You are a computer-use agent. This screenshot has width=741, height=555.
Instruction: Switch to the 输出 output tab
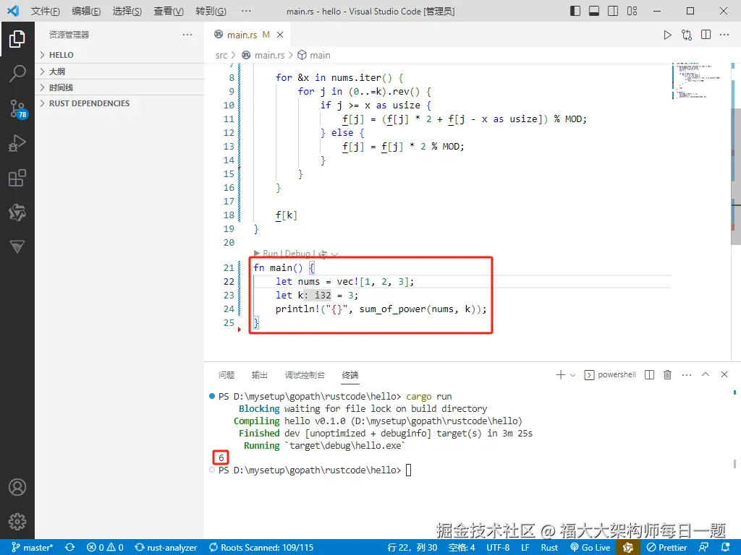tap(260, 375)
